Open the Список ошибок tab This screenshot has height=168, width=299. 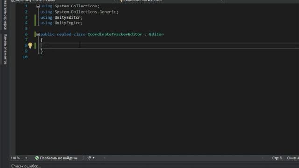click(26, 166)
